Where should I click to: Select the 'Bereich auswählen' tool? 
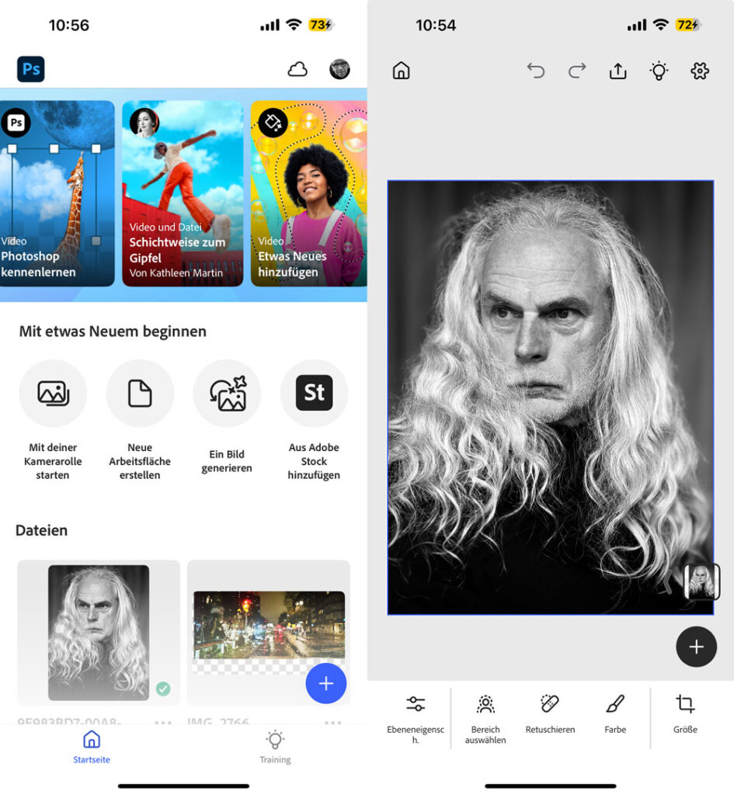[485, 718]
